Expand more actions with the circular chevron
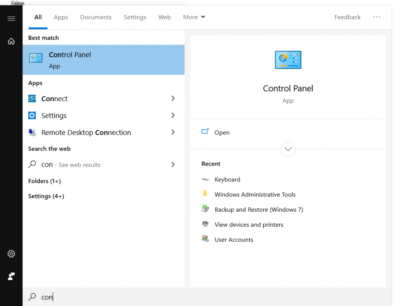Image resolution: width=397 pixels, height=306 pixels. pyautogui.click(x=288, y=149)
